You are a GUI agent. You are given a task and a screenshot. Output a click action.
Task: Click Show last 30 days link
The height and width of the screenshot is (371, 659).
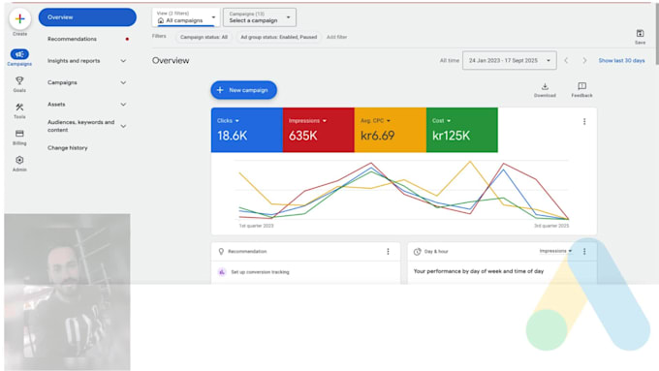tap(621, 60)
